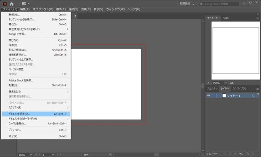Click the Navigator zoom out small mountains icon
Viewport: 261px width, 157px height.
[208, 83]
